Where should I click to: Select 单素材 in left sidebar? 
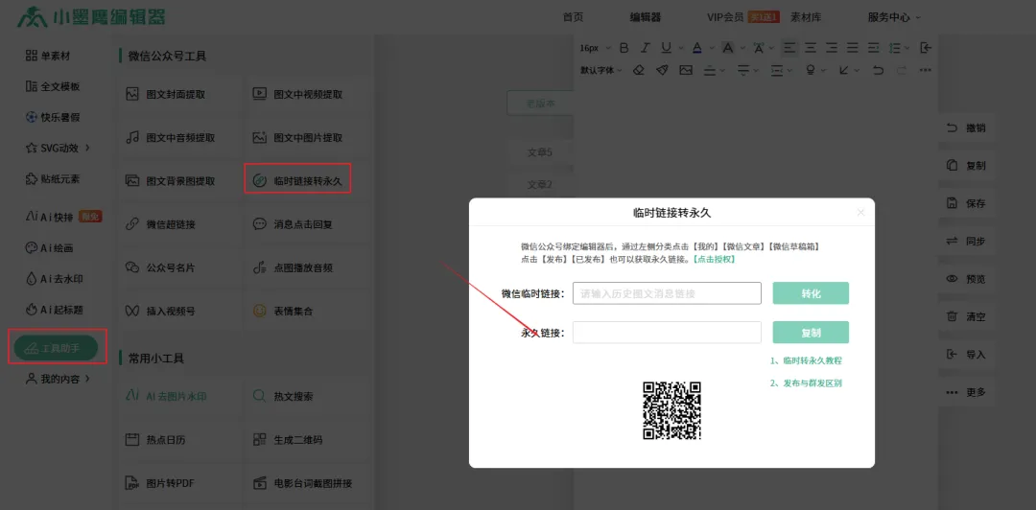point(48,56)
